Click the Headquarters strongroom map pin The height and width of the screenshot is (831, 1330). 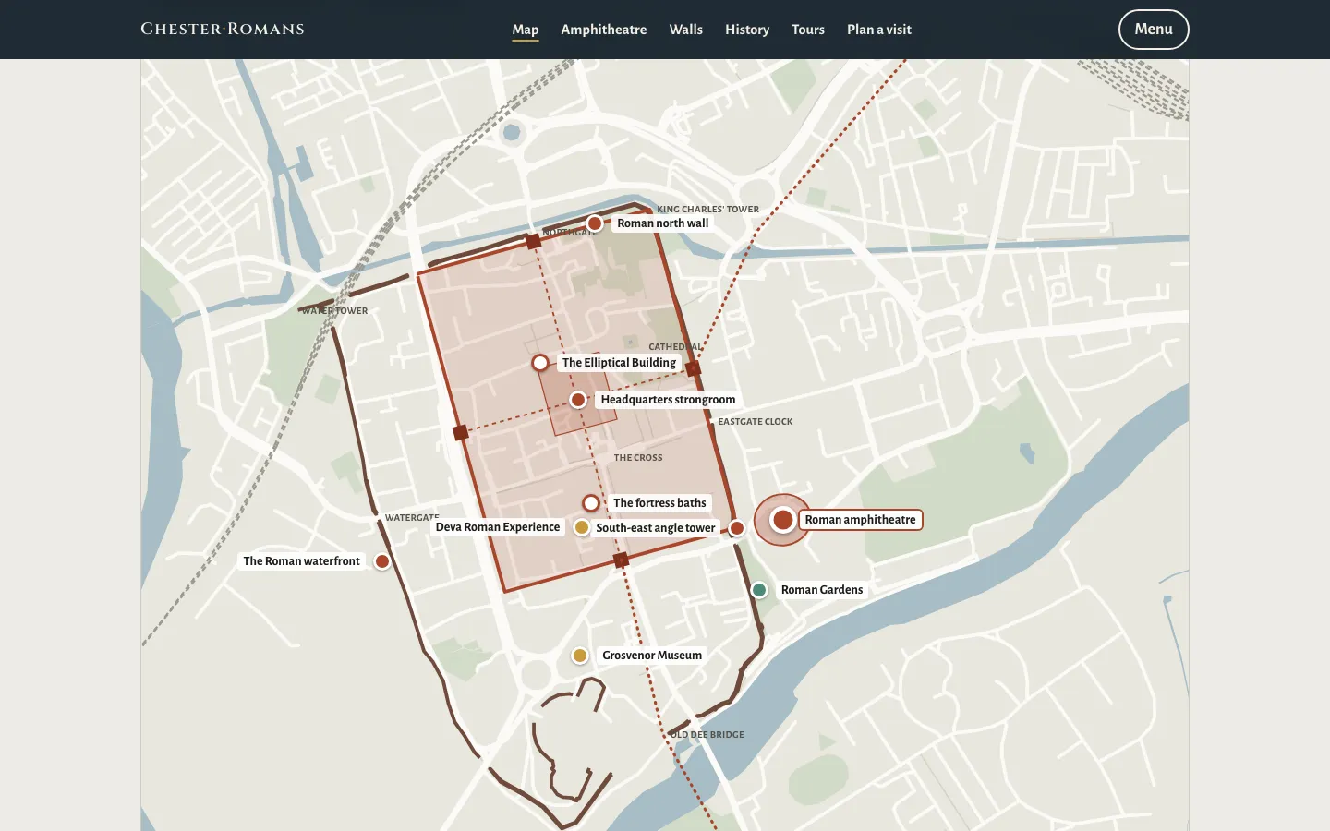[x=578, y=400]
